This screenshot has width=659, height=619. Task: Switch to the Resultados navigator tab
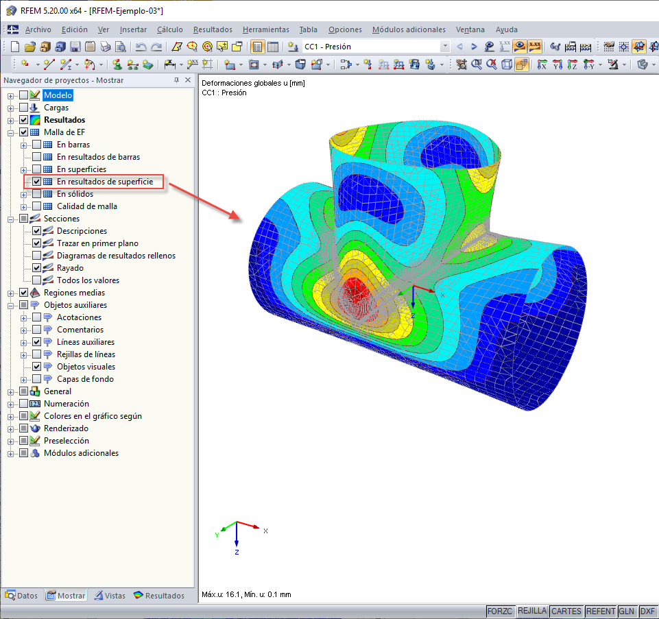(159, 596)
